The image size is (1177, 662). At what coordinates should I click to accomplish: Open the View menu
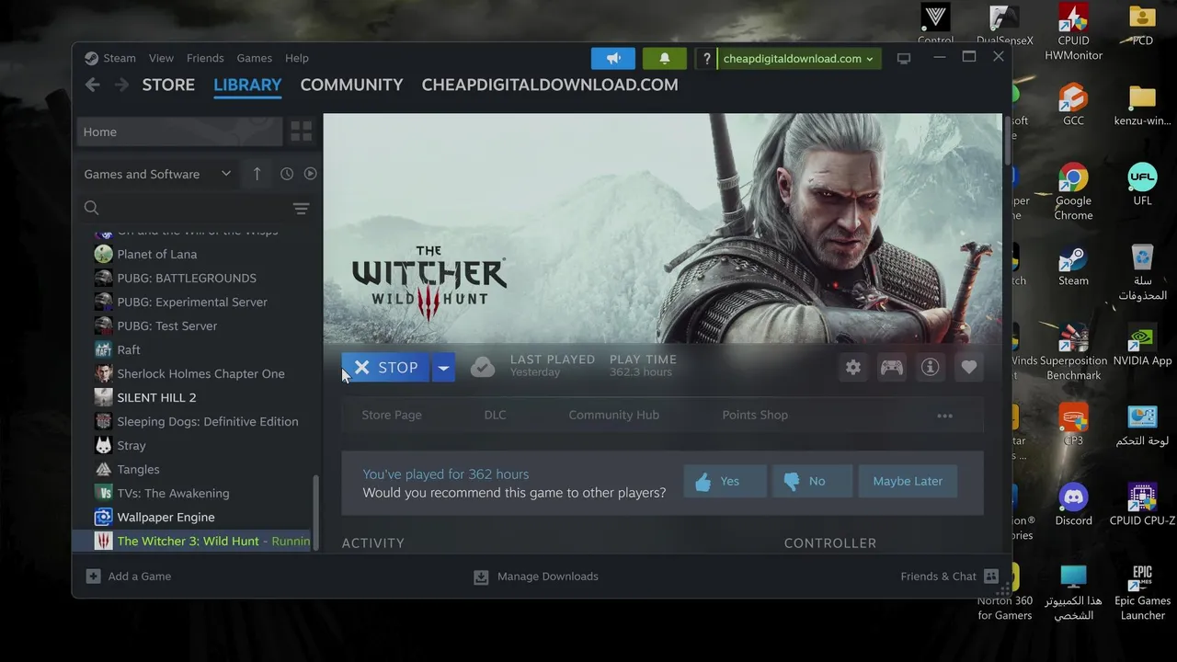click(161, 58)
